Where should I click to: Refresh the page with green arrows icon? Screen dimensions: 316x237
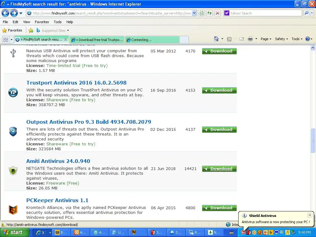click(210, 13)
